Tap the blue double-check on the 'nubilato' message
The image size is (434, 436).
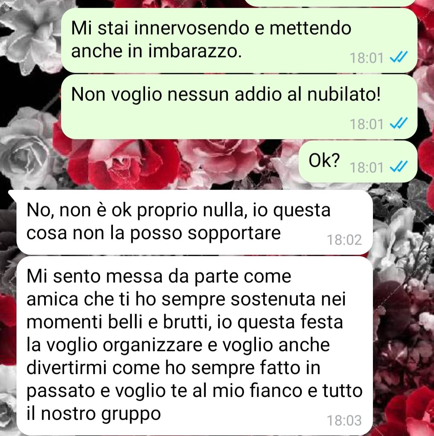[399, 124]
